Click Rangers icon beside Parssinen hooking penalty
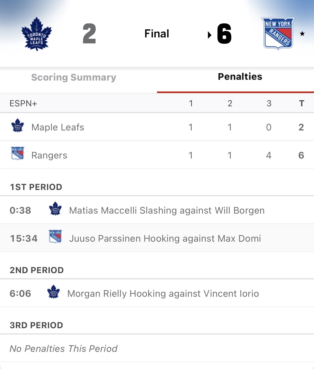 (x=55, y=236)
